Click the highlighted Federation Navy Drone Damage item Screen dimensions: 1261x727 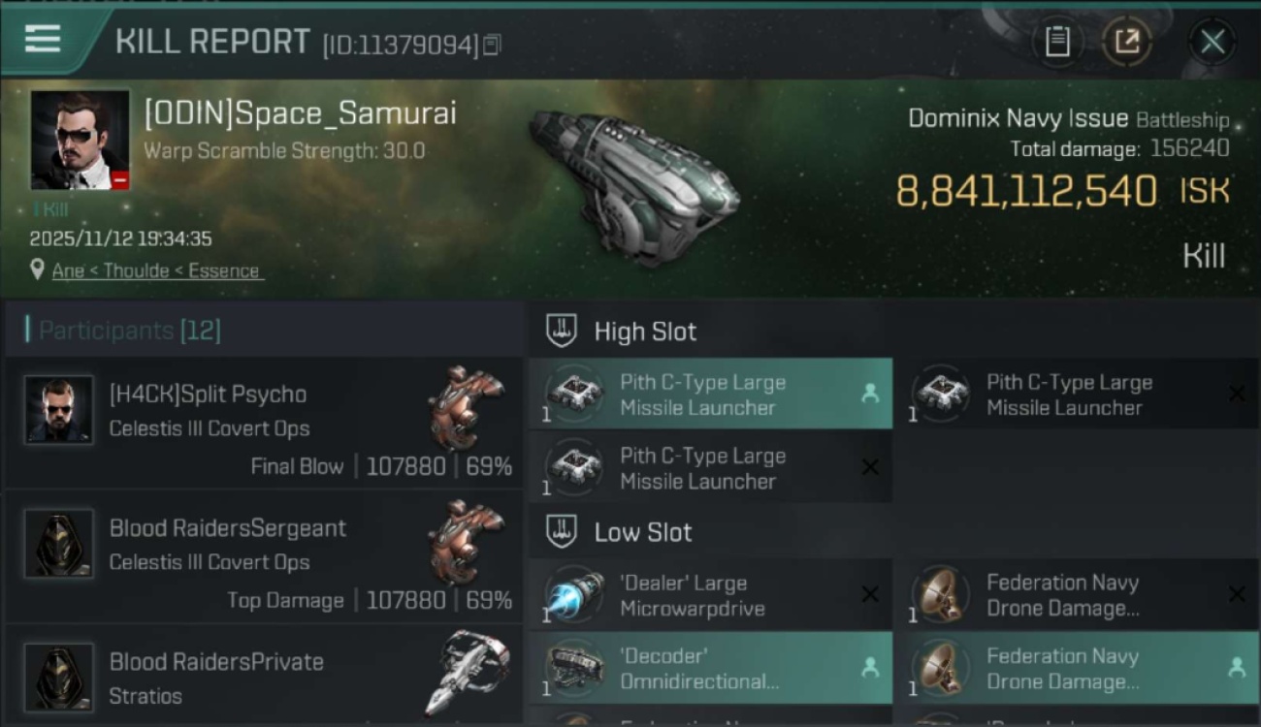pyautogui.click(x=1077, y=668)
